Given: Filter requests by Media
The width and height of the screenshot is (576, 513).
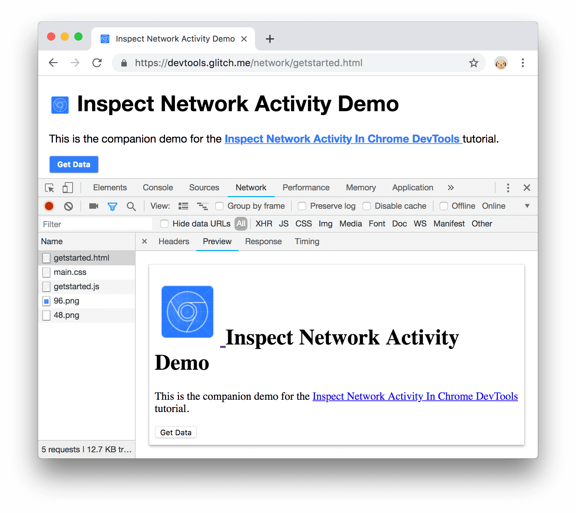Looking at the screenshot, I should pos(350,224).
